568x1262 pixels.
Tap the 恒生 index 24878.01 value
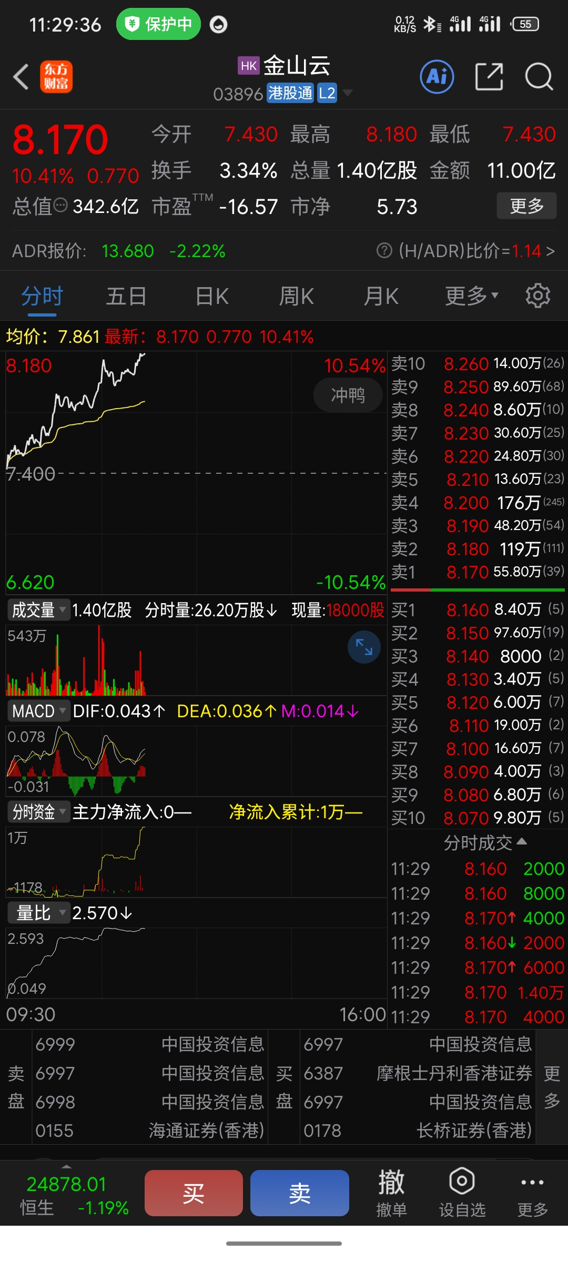tap(66, 1184)
